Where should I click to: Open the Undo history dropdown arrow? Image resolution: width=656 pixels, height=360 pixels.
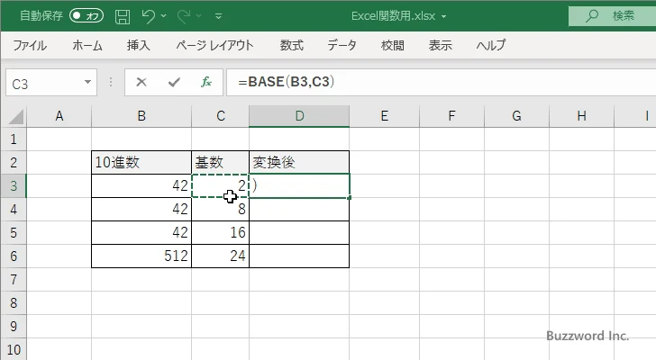coord(164,16)
